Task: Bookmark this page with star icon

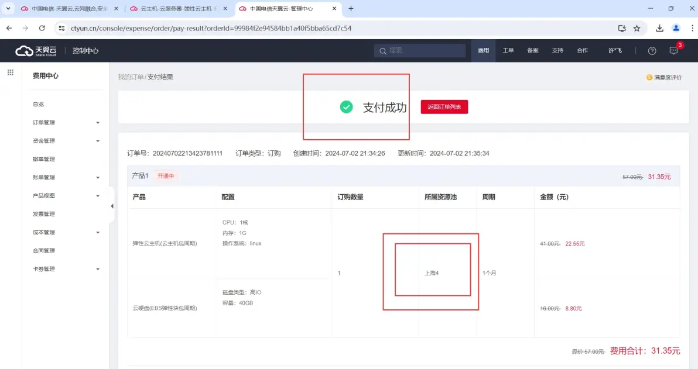Action: tap(637, 28)
